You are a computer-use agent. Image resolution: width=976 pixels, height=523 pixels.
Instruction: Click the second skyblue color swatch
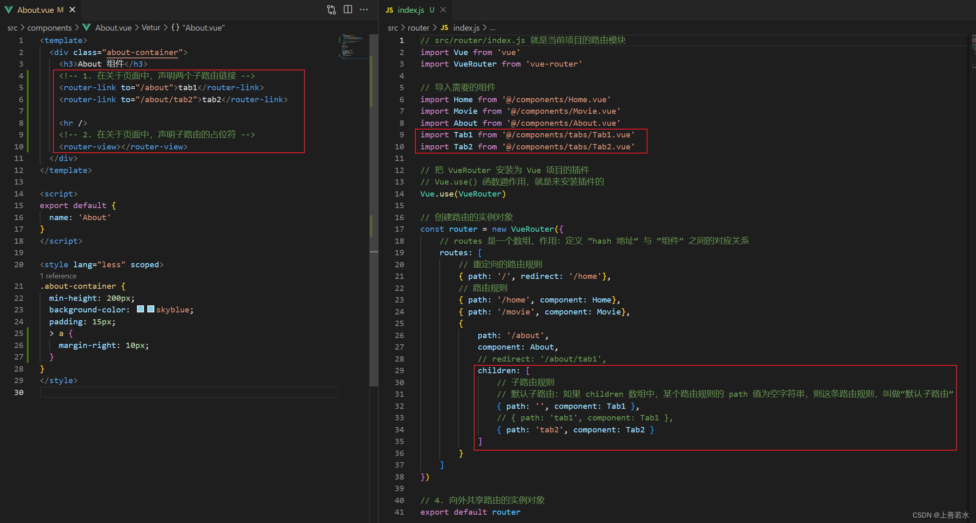151,309
